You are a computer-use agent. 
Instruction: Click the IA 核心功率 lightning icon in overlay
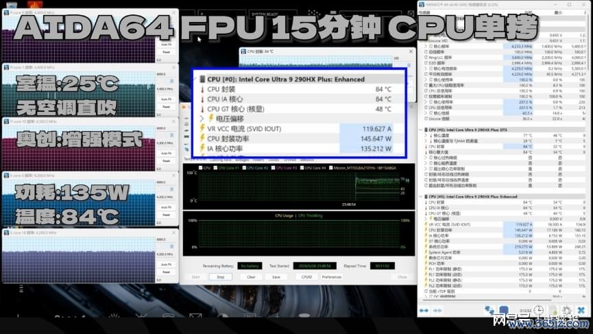coord(202,148)
